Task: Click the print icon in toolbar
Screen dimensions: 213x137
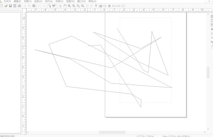Action: (19, 6)
